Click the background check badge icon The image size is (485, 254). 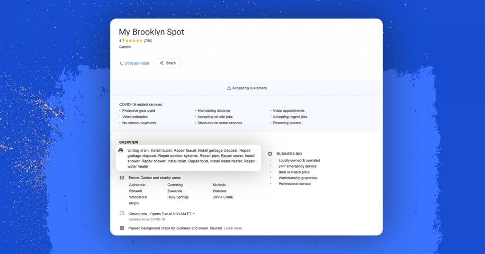[122, 228]
